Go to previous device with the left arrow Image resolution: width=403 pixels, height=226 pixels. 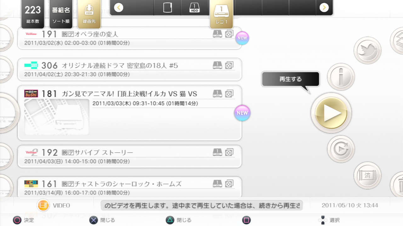[119, 8]
